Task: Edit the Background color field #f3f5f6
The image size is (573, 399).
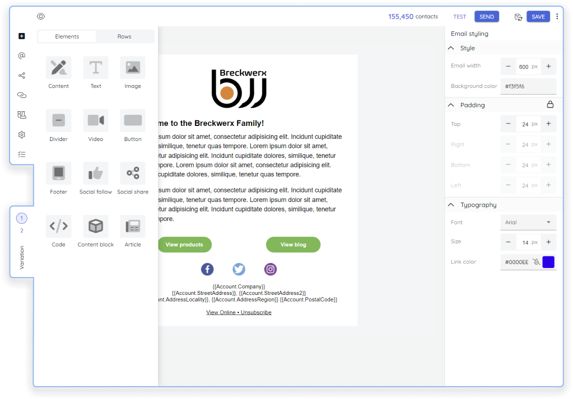Action: click(x=528, y=86)
